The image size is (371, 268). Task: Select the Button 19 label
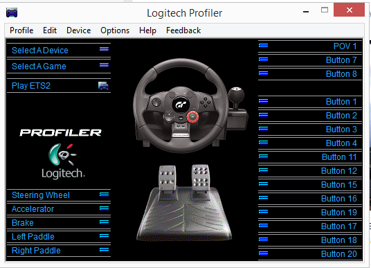[339, 213]
